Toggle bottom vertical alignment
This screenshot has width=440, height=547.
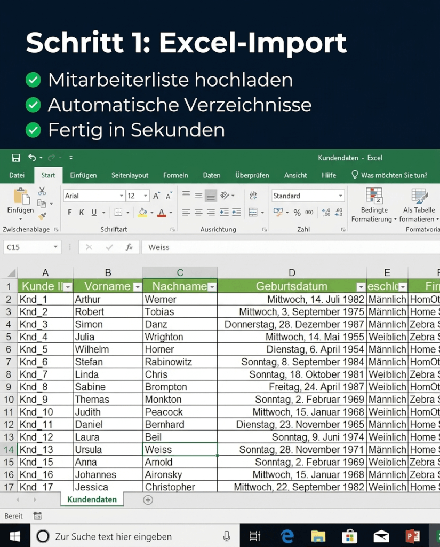(x=211, y=196)
